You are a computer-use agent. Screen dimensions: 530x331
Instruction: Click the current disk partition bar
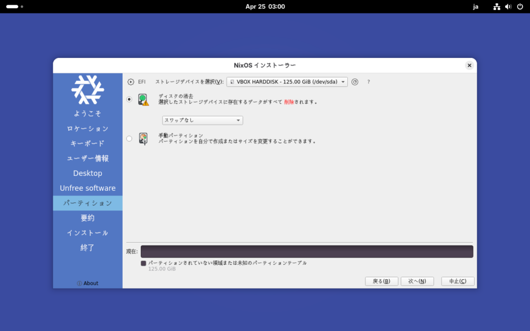click(306, 251)
